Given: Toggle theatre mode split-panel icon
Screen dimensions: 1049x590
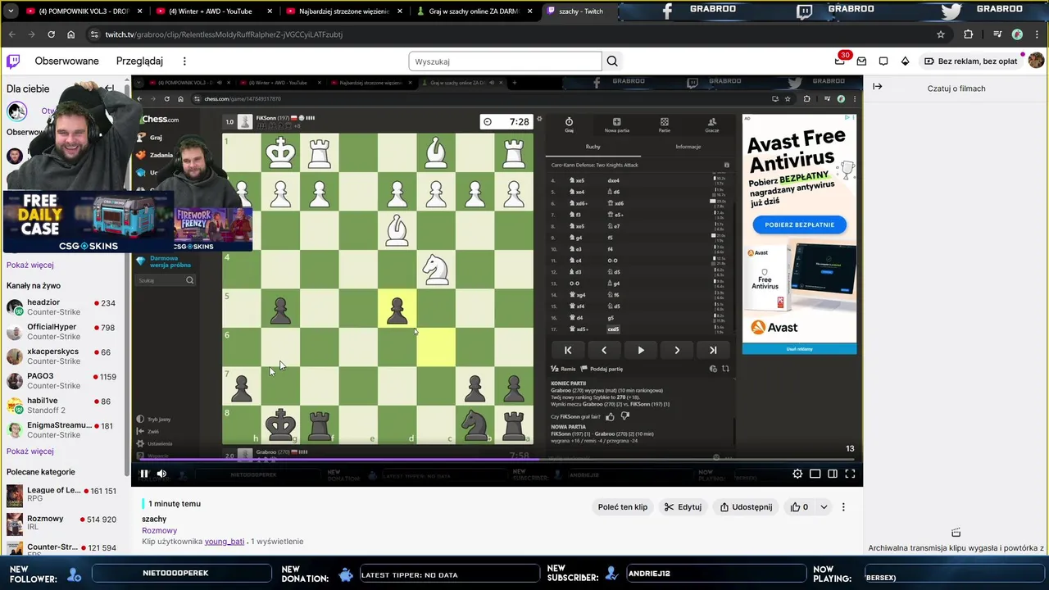Looking at the screenshot, I should point(833,474).
